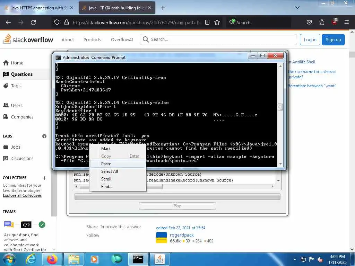Click code block scroll left arrow
Screen dimensions: 355x266
point(76,187)
